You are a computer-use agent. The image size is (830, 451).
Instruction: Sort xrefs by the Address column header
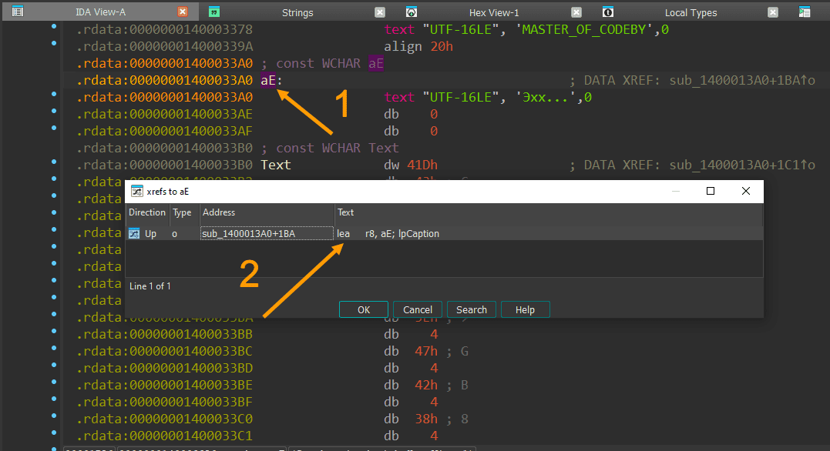tap(267, 212)
